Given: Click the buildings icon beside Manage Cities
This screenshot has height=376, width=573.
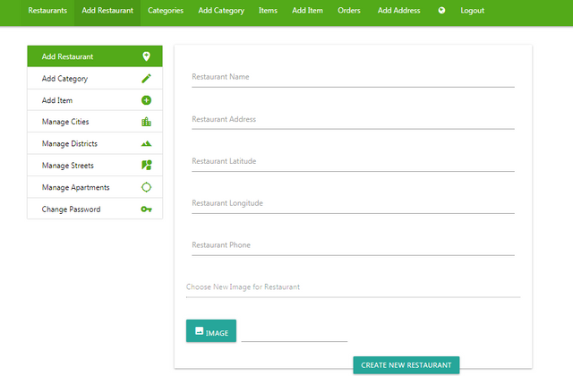Looking at the screenshot, I should (x=146, y=122).
